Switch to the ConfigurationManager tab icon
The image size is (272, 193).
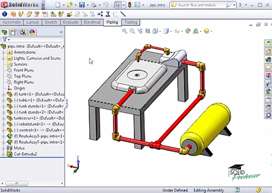pyautogui.click(x=23, y=32)
